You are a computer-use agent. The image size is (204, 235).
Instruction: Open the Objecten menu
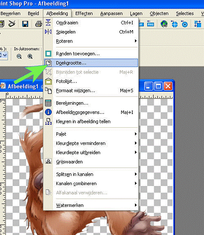(159, 14)
